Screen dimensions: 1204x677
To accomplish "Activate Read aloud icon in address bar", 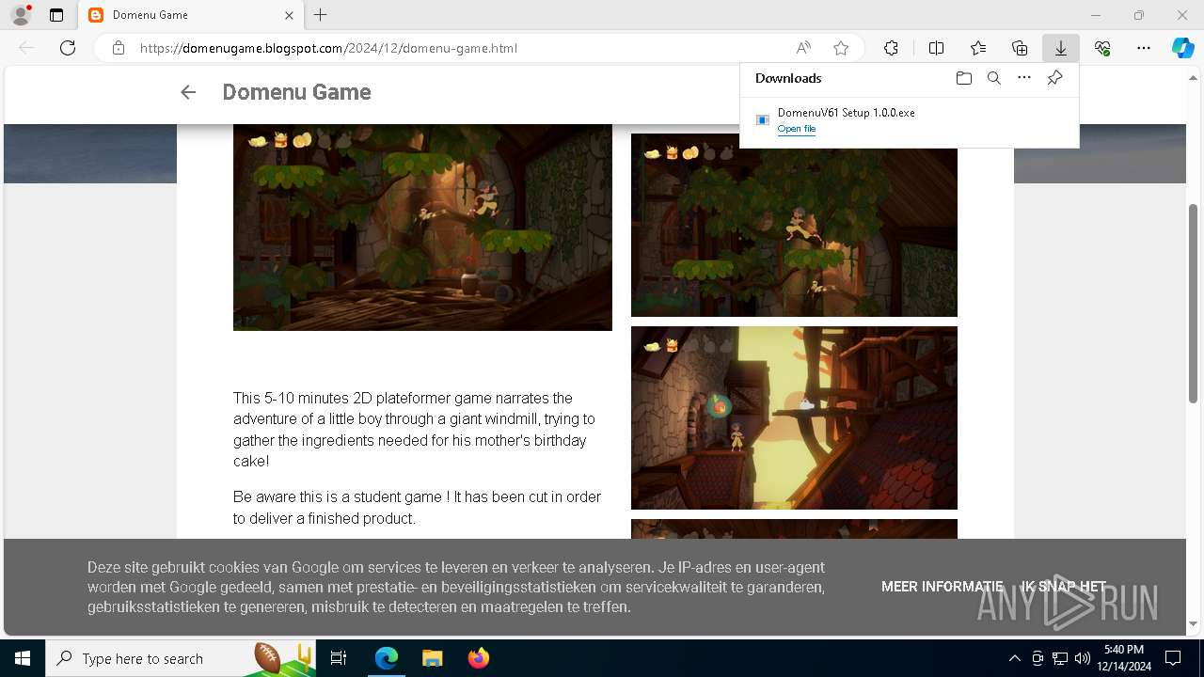I will tap(803, 48).
